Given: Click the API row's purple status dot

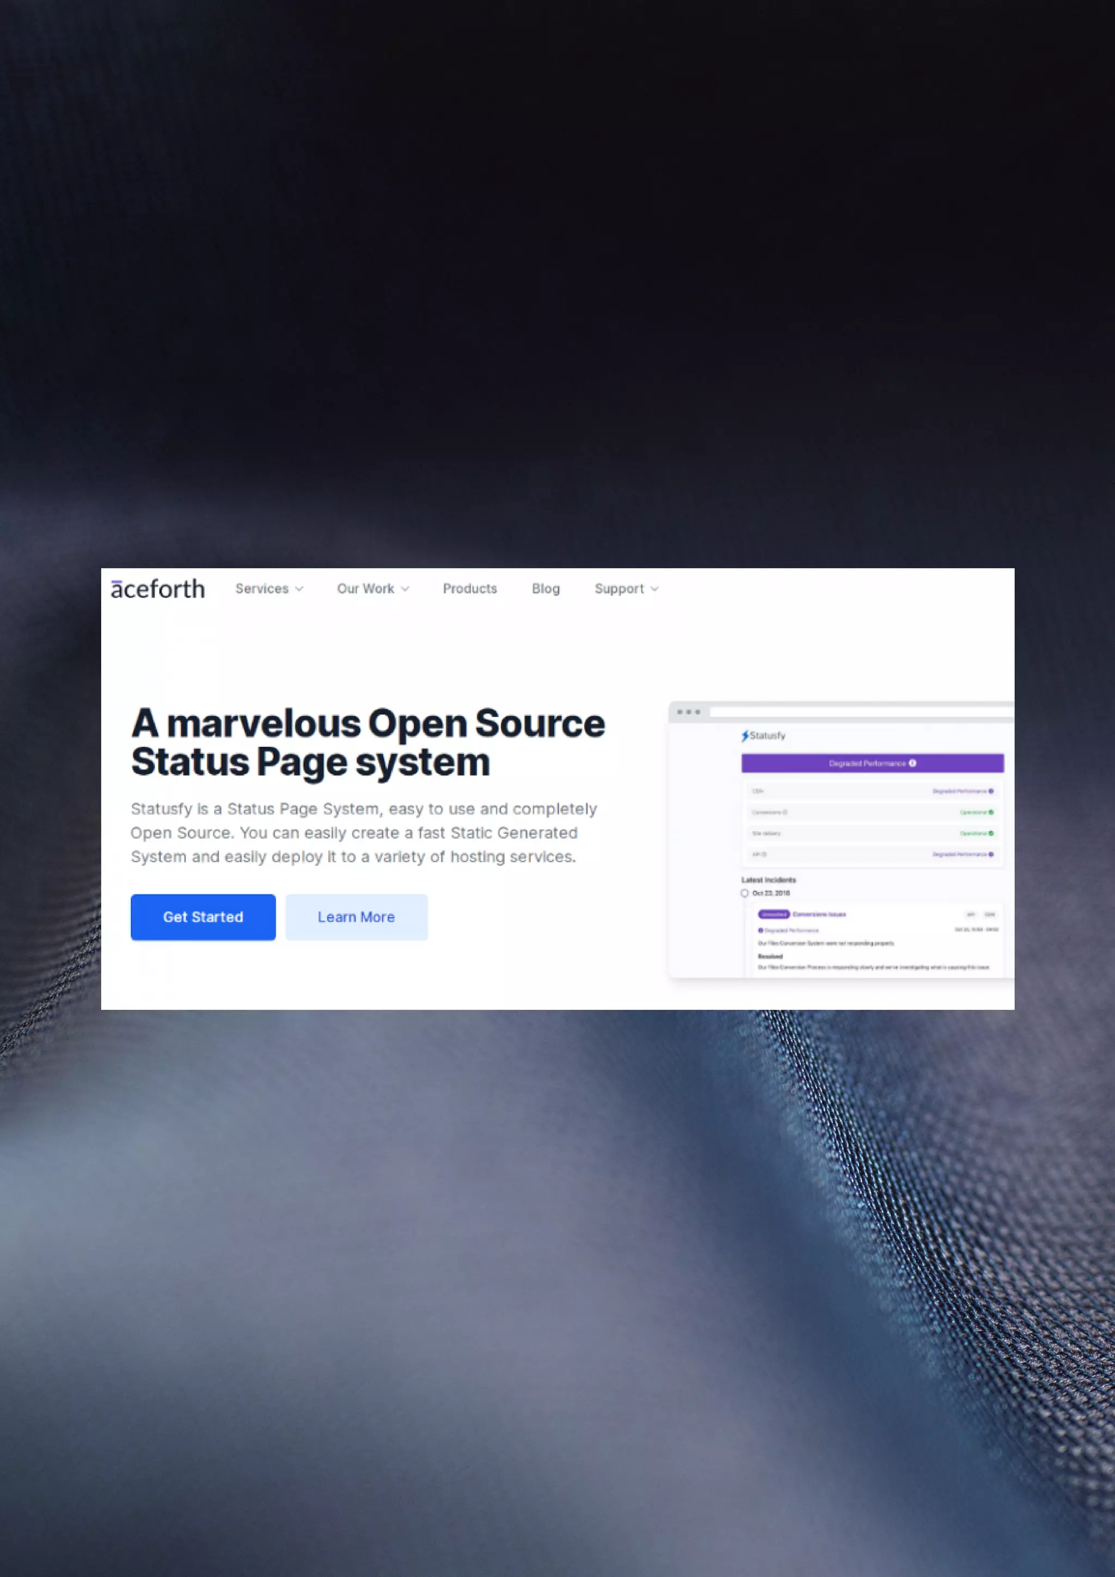Looking at the screenshot, I should (991, 855).
